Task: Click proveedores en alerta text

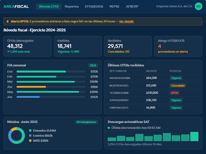Action: pos(173,52)
